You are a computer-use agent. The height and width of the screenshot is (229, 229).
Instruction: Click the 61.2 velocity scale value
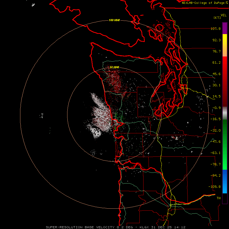tap(217, 63)
